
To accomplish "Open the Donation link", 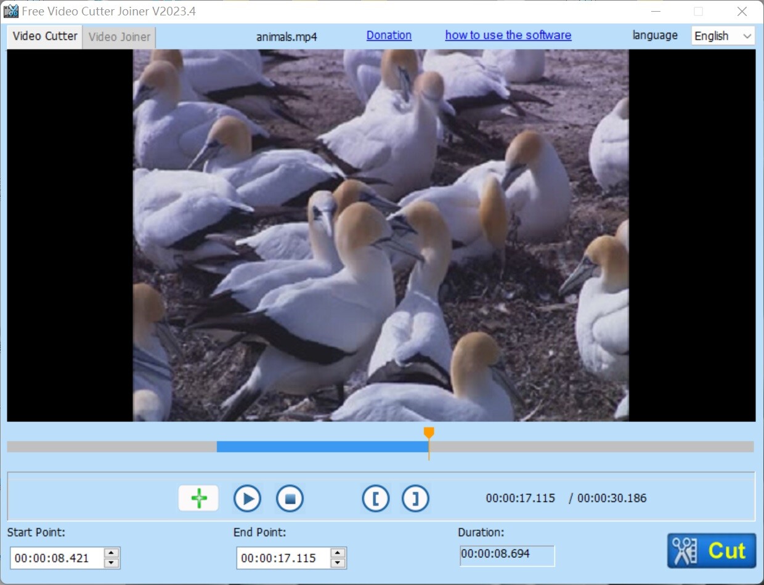I will [x=389, y=35].
